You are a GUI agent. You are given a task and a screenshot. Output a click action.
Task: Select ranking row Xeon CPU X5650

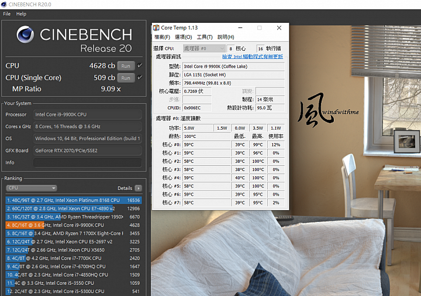(x=73, y=250)
